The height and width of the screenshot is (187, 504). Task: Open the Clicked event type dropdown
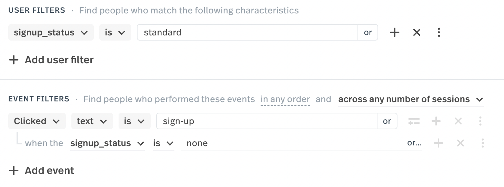point(37,121)
